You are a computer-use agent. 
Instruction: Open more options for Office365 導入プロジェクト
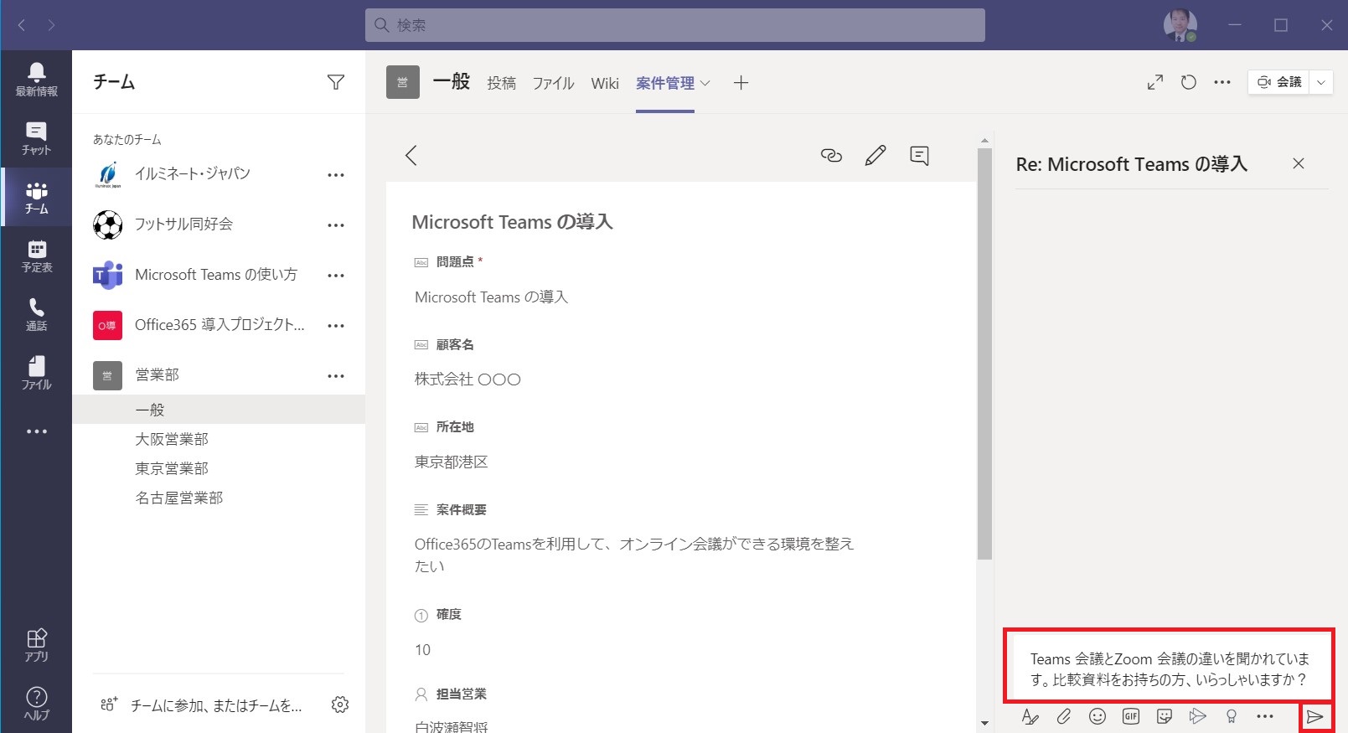[336, 326]
